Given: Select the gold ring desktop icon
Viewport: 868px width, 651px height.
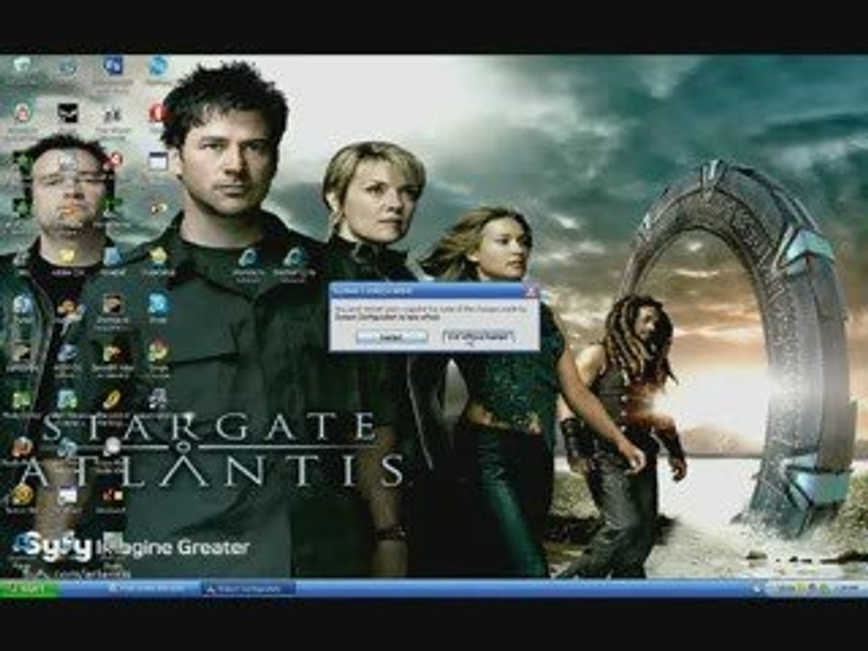Looking at the screenshot, I should click(110, 400).
